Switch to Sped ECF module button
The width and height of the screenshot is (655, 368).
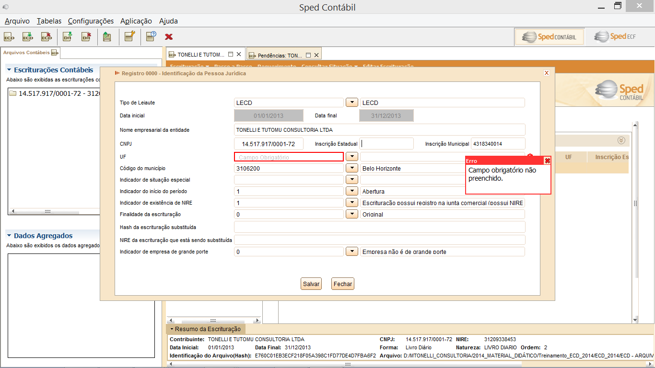[x=615, y=36]
